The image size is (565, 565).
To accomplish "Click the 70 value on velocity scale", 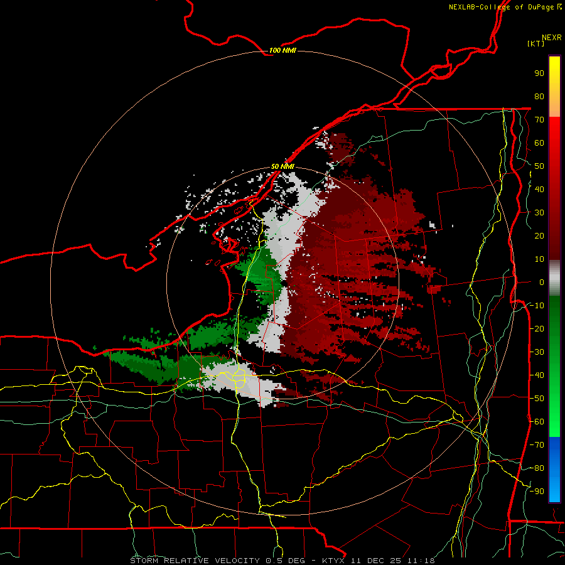I will (539, 120).
